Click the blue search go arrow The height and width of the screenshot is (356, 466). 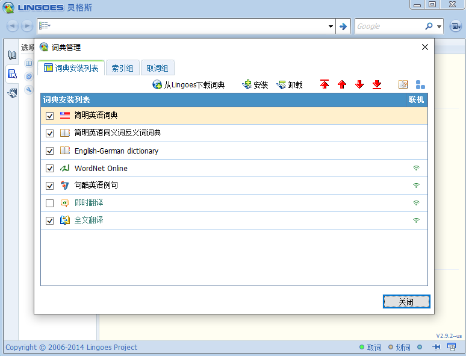tap(343, 26)
